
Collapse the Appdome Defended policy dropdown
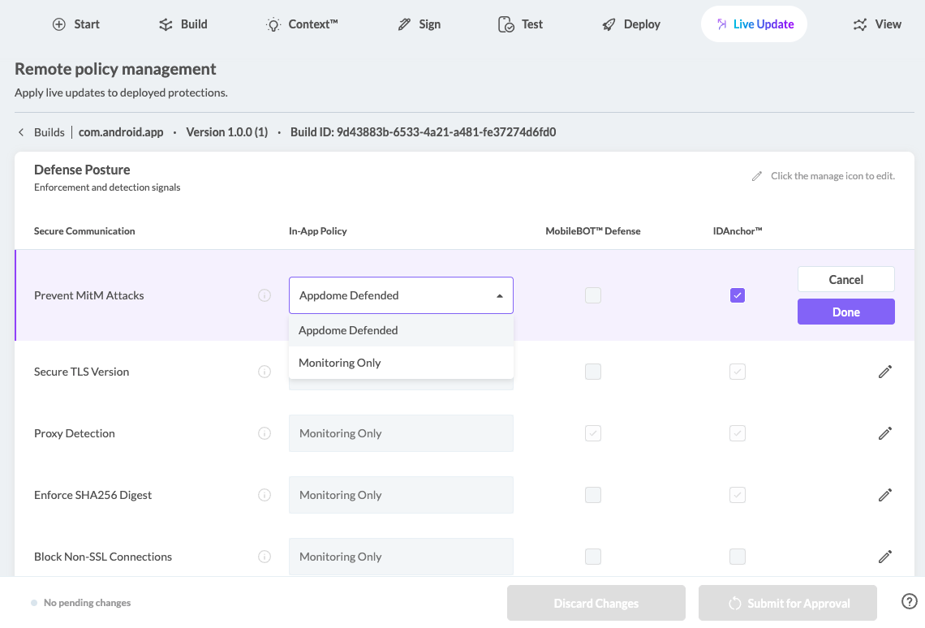(x=401, y=295)
